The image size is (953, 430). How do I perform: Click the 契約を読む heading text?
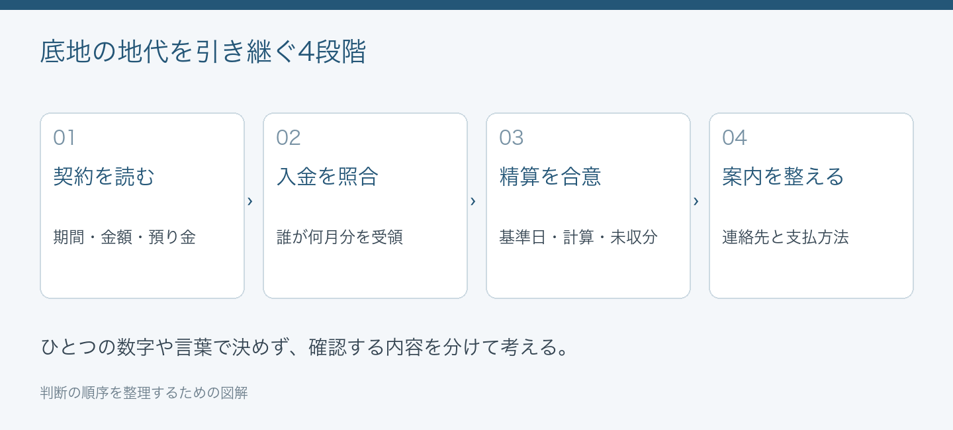click(x=104, y=177)
